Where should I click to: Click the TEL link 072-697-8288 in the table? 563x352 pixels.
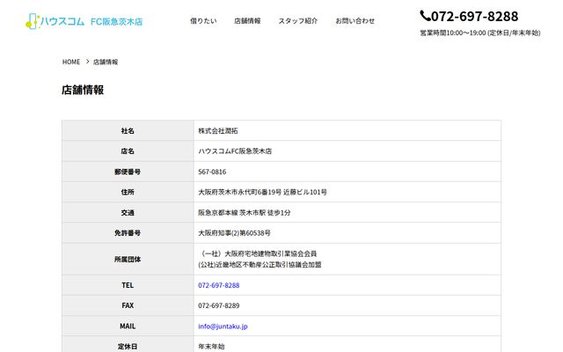pyautogui.click(x=219, y=285)
